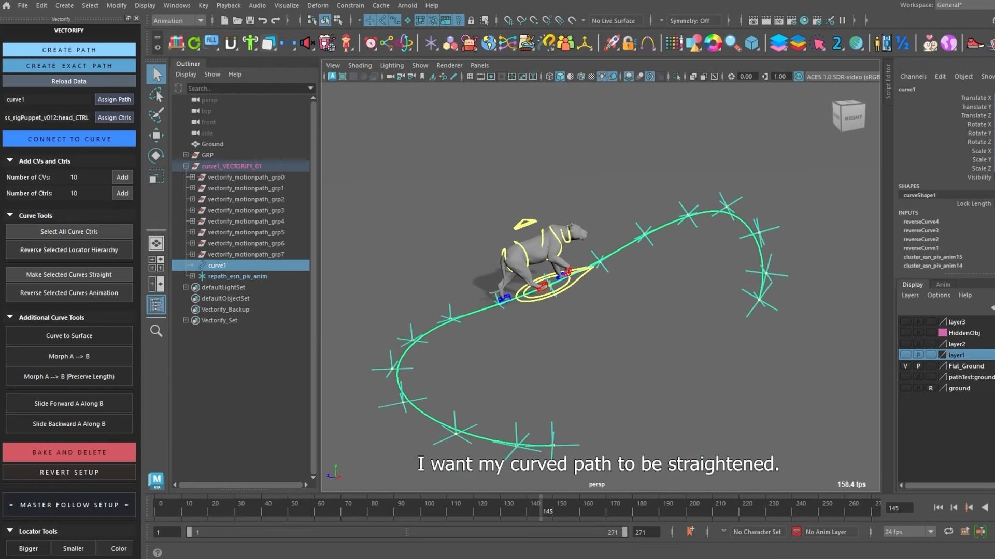Click the save scene icon
The height and width of the screenshot is (559, 995).
pos(250,21)
